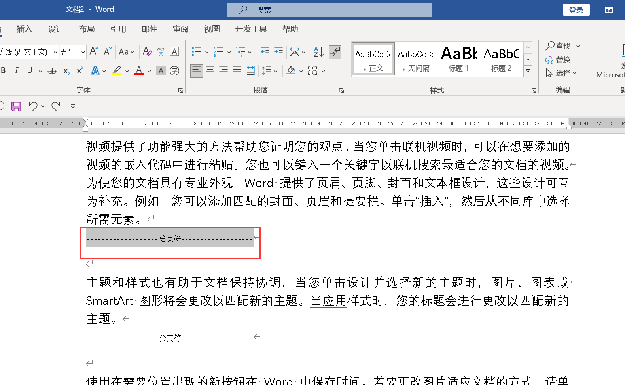Click the Save icon in quick access toolbar

(16, 106)
